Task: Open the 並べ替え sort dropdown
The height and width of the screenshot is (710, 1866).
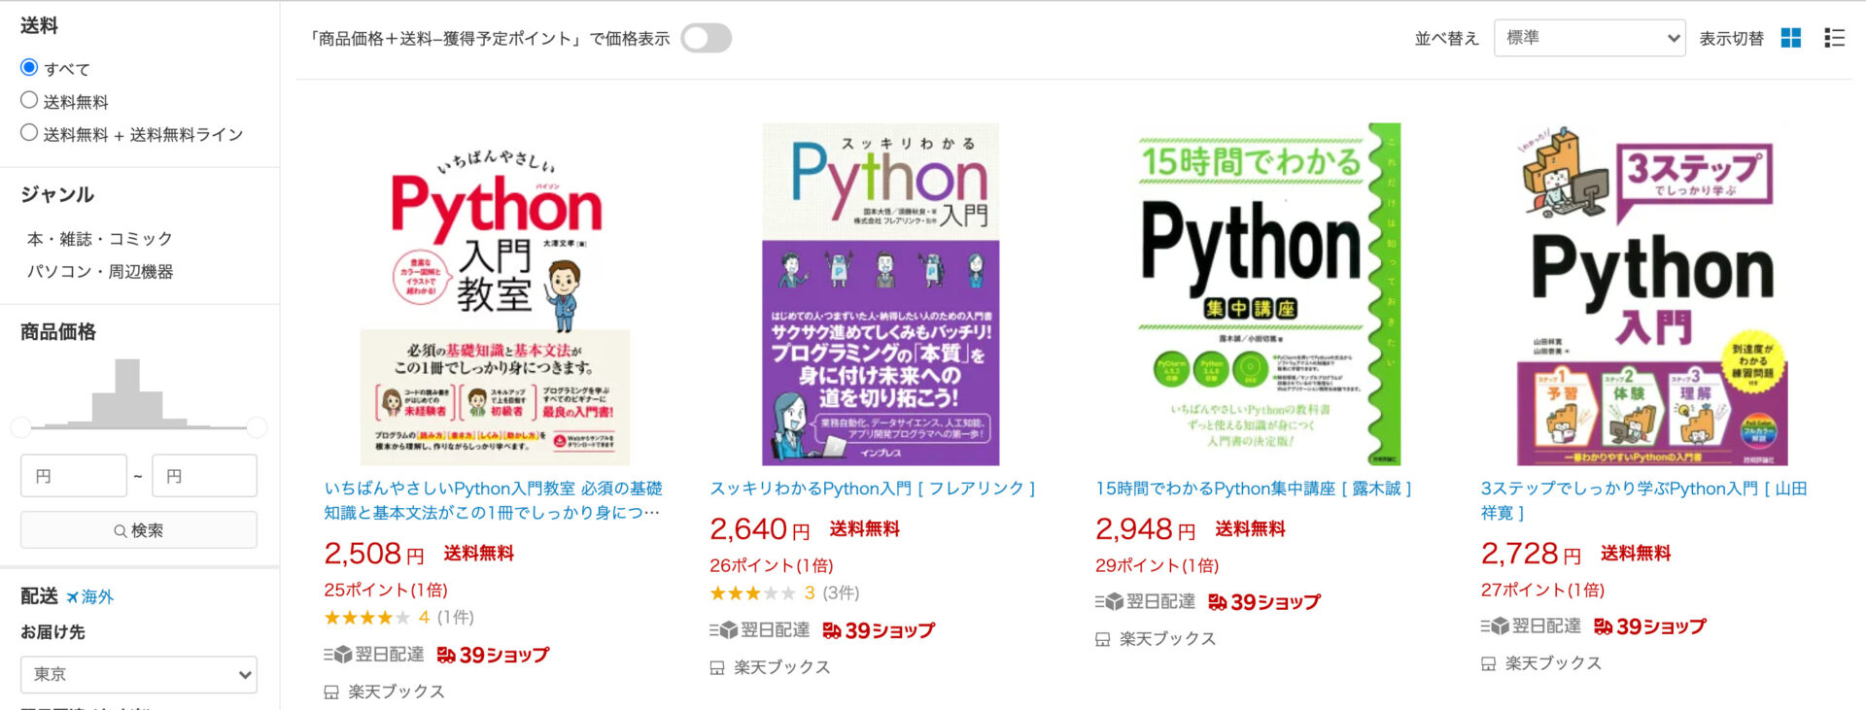Action: (x=1589, y=38)
